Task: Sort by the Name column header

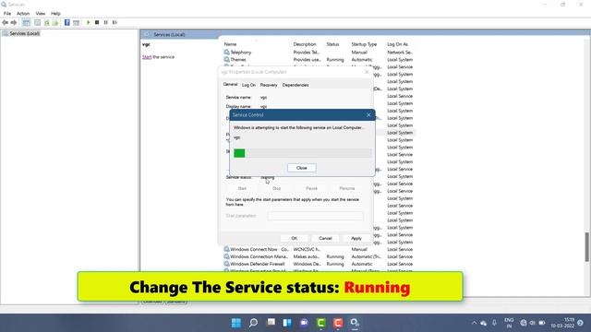Action: point(230,44)
